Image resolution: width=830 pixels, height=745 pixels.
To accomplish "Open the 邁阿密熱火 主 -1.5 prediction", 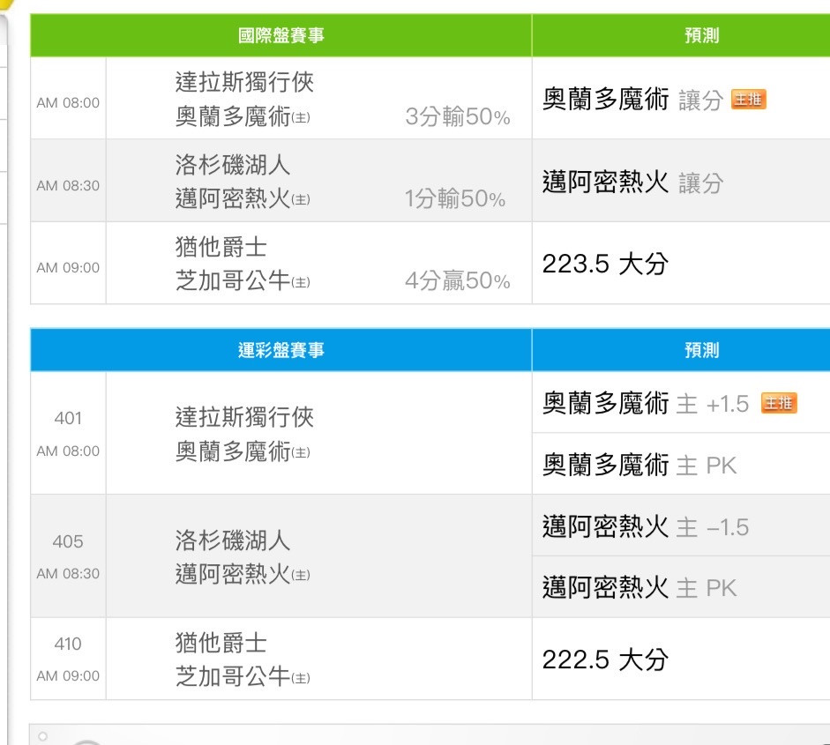I will [x=646, y=527].
